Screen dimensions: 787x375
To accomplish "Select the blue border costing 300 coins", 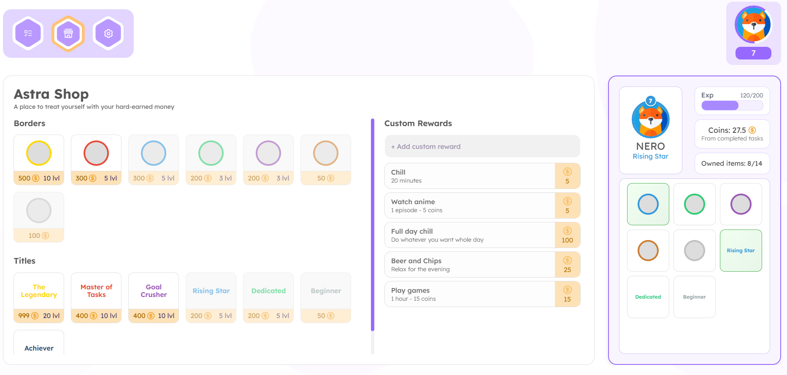I will coord(154,160).
